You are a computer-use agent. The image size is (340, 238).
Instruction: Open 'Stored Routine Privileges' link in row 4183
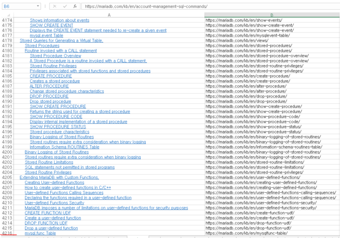(x=53, y=66)
